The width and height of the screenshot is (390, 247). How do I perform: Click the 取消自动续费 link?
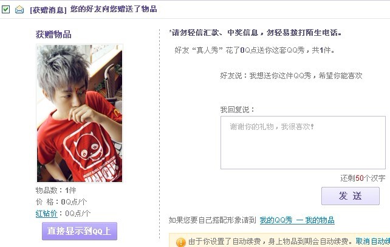coord(372,242)
